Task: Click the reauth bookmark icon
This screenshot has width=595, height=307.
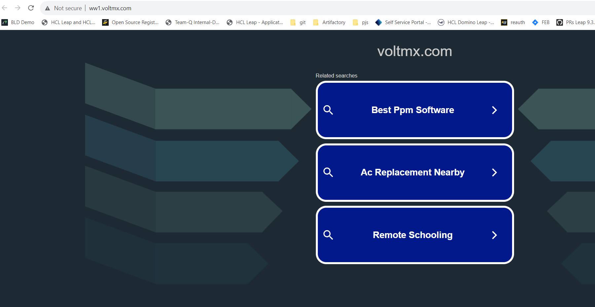Action: [x=504, y=22]
